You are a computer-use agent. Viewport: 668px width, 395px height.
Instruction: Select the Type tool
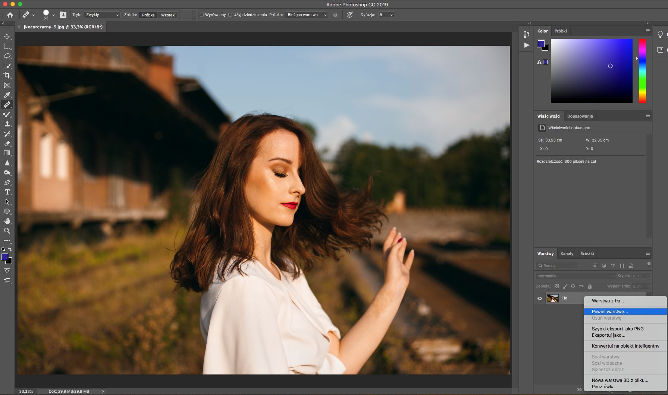[x=7, y=192]
